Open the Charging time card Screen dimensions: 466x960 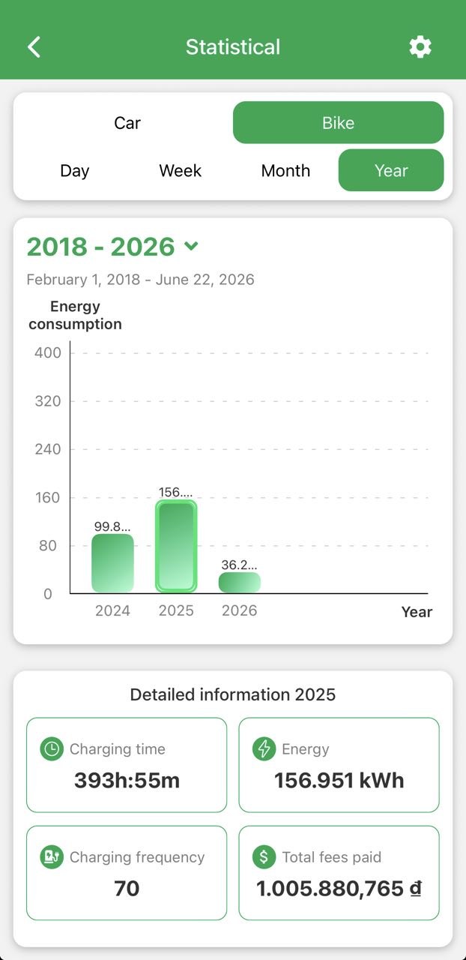click(x=127, y=765)
